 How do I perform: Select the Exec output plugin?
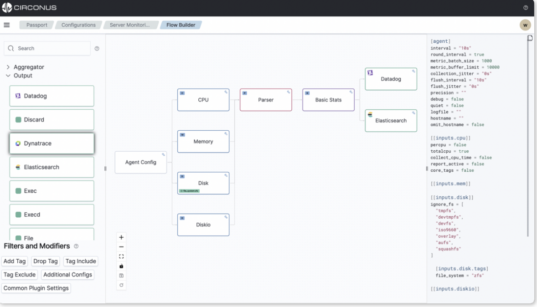click(x=52, y=191)
